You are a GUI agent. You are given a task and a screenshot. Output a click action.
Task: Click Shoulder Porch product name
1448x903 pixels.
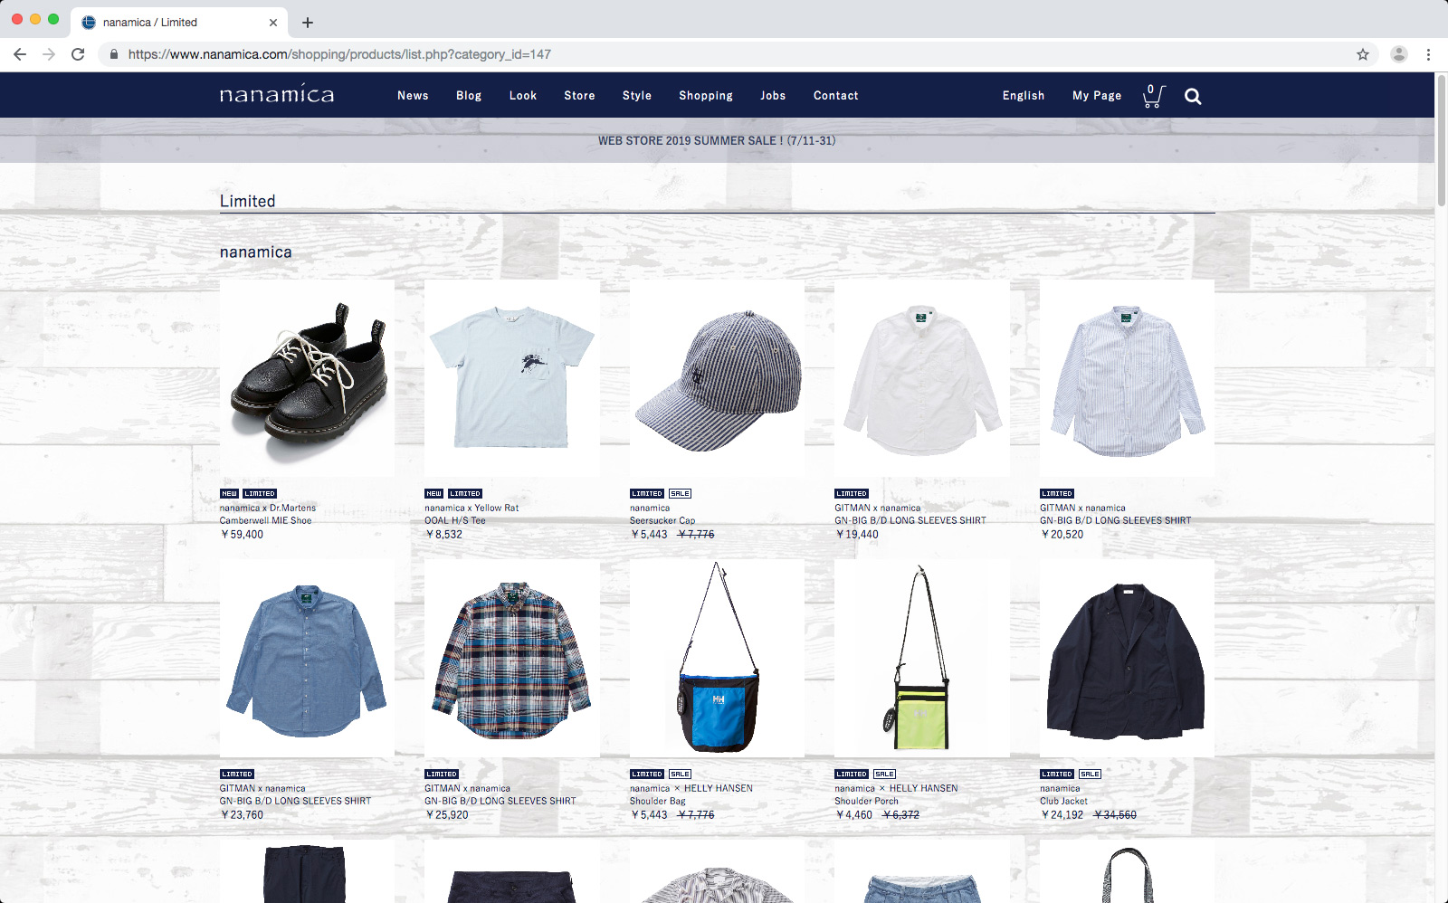[866, 802]
